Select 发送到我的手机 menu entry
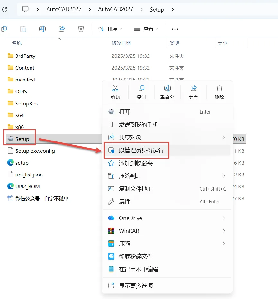The height and width of the screenshot is (299, 278). tap(167, 124)
